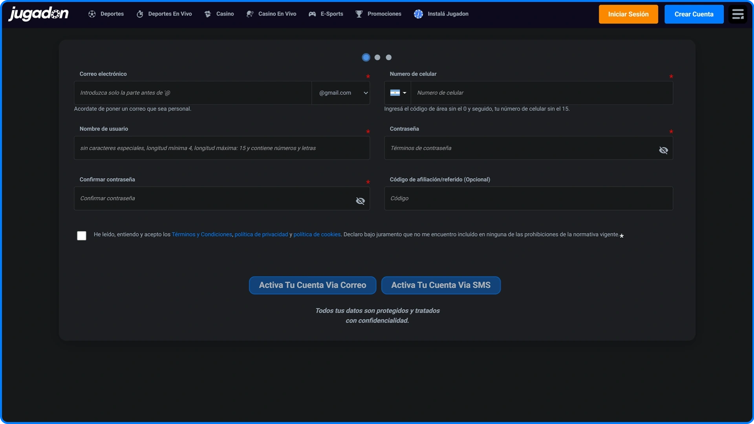Click Activa Tu Cuenta Via SMS
The width and height of the screenshot is (754, 424).
(441, 285)
